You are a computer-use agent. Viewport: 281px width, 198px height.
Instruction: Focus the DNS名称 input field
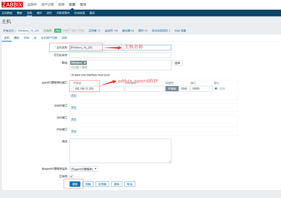(x=145, y=89)
